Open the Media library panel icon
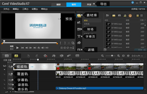 [79, 15]
